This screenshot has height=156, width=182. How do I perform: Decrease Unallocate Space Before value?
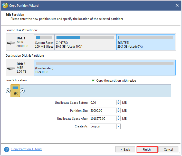(118, 104)
